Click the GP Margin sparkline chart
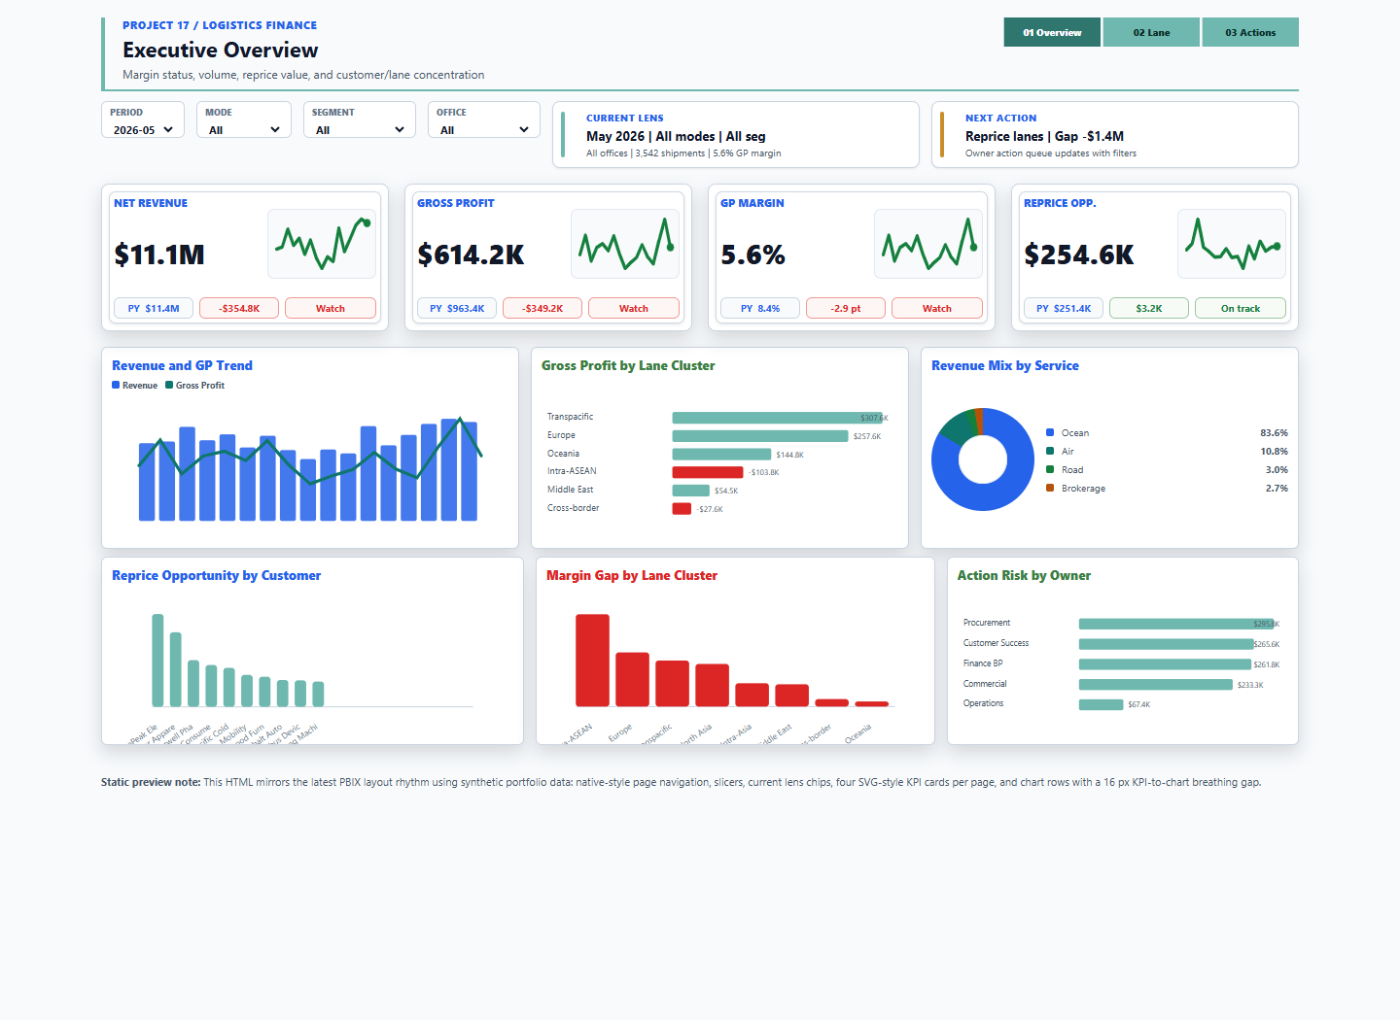This screenshot has width=1400, height=1020. tap(928, 244)
